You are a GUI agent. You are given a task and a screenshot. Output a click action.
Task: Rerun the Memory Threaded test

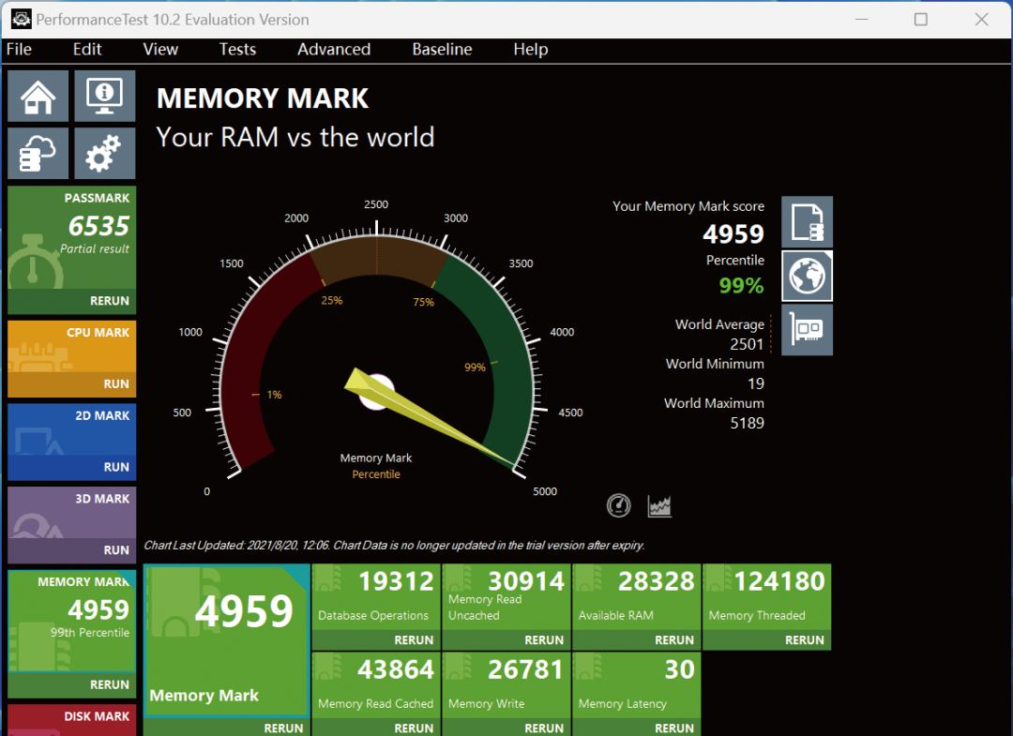click(x=766, y=639)
